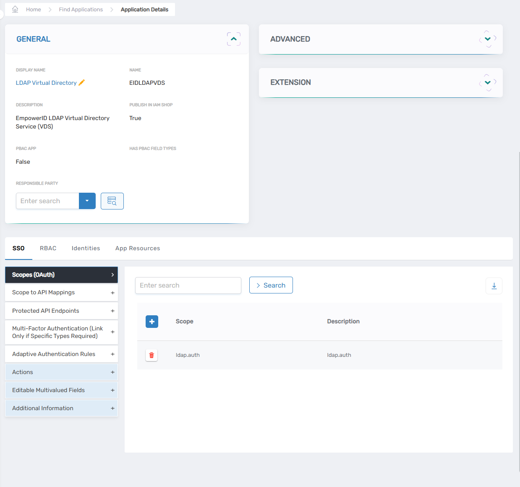Select the App Resources tab
Image resolution: width=520 pixels, height=487 pixels.
pyautogui.click(x=138, y=249)
